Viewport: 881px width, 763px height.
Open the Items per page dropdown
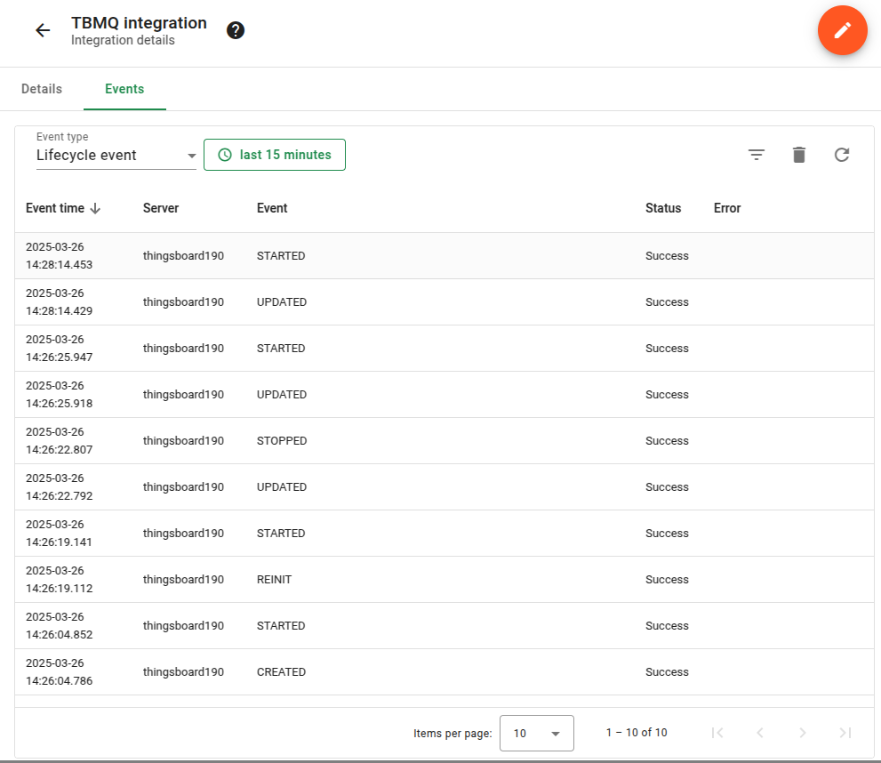[x=537, y=733]
